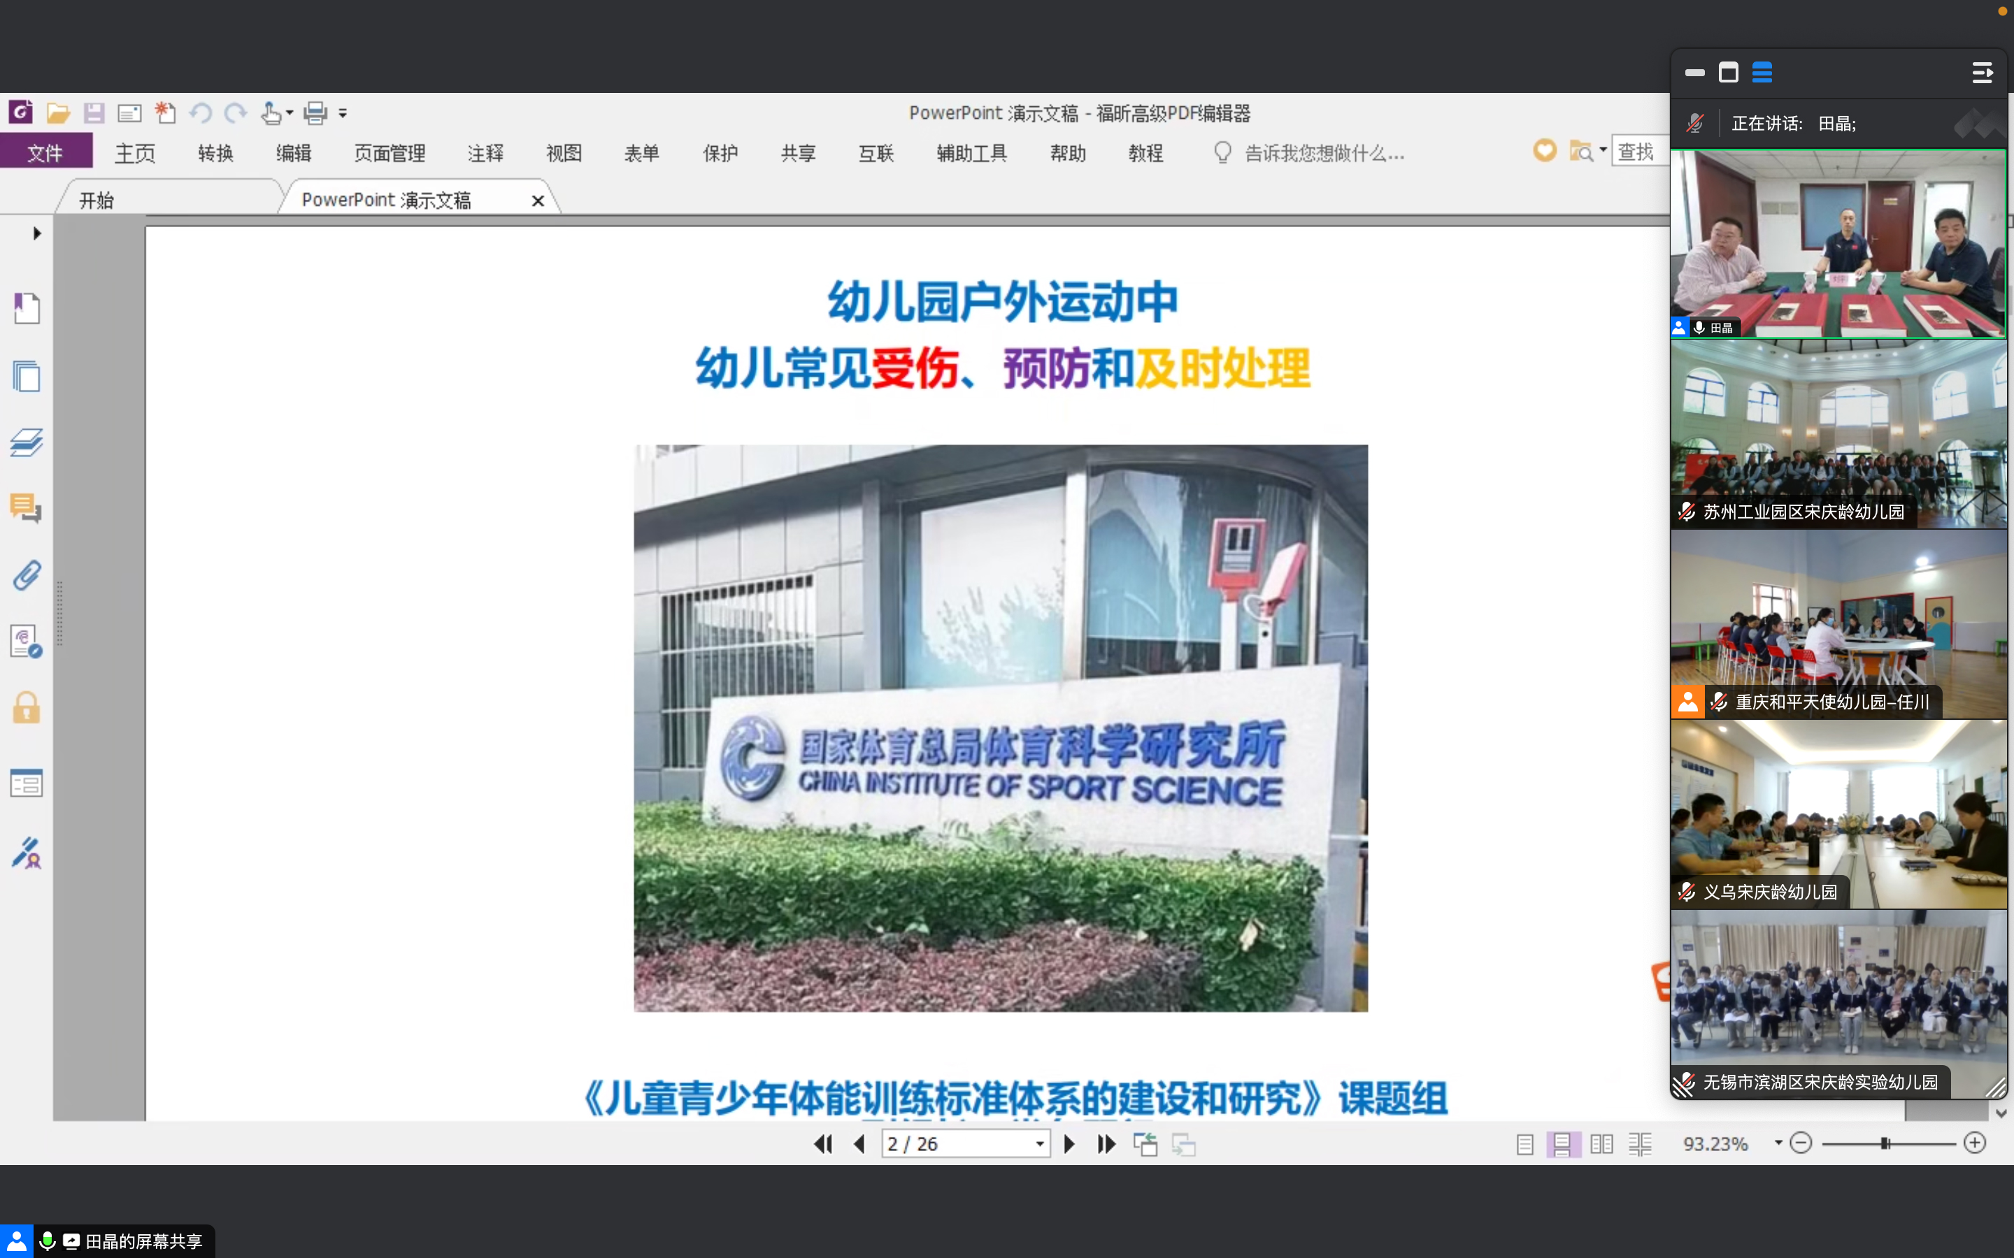2014x1258 pixels.
Task: Click the 田晶的屏幕共享 status label
Action: point(143,1241)
